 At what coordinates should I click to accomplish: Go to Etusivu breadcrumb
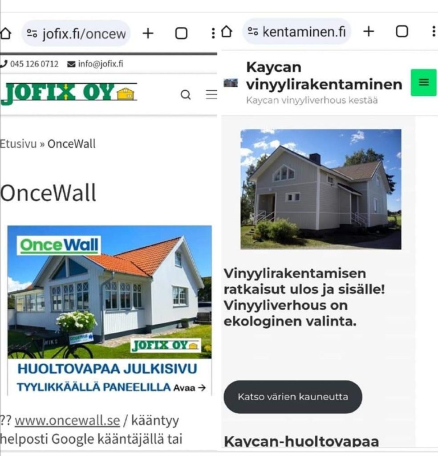18,144
